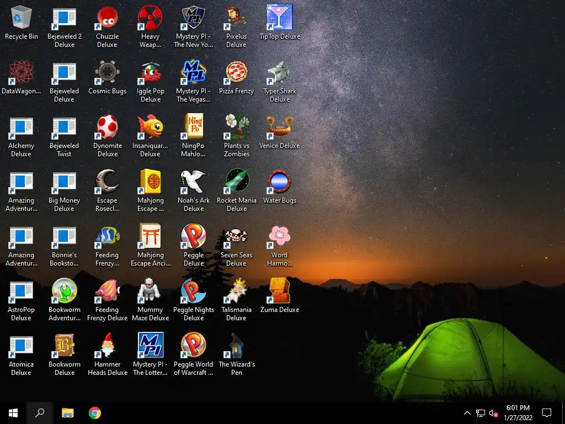Open the taskbar search button
This screenshot has width=565, height=424.
point(40,413)
